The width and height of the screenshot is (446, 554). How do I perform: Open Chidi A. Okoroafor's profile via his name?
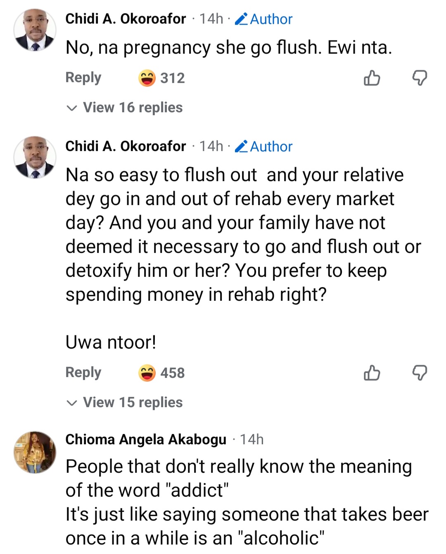coord(126,19)
